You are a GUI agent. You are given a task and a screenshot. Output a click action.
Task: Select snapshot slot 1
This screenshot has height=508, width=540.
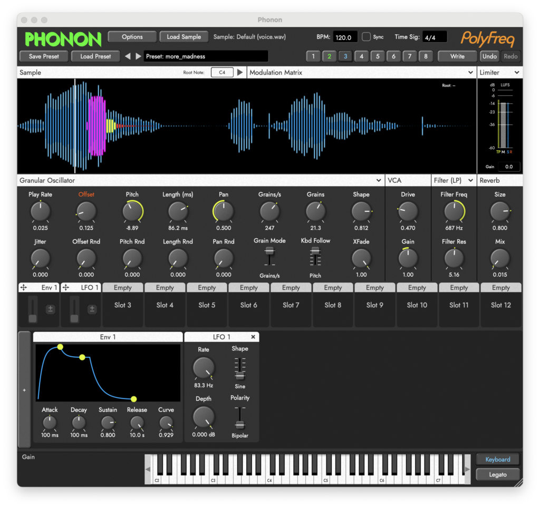click(x=313, y=56)
